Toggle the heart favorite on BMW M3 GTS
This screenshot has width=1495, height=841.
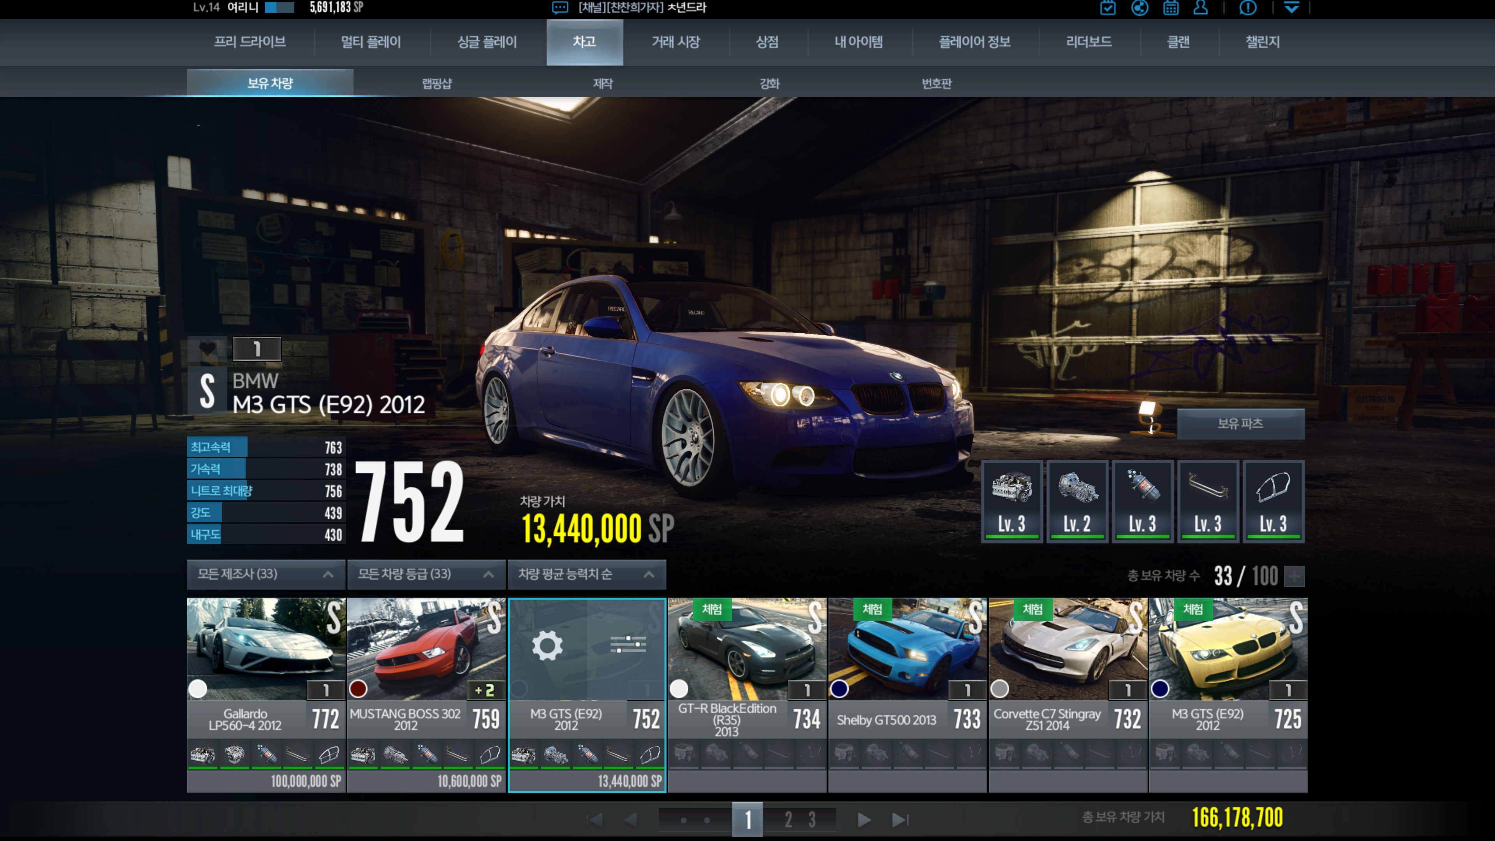(208, 349)
